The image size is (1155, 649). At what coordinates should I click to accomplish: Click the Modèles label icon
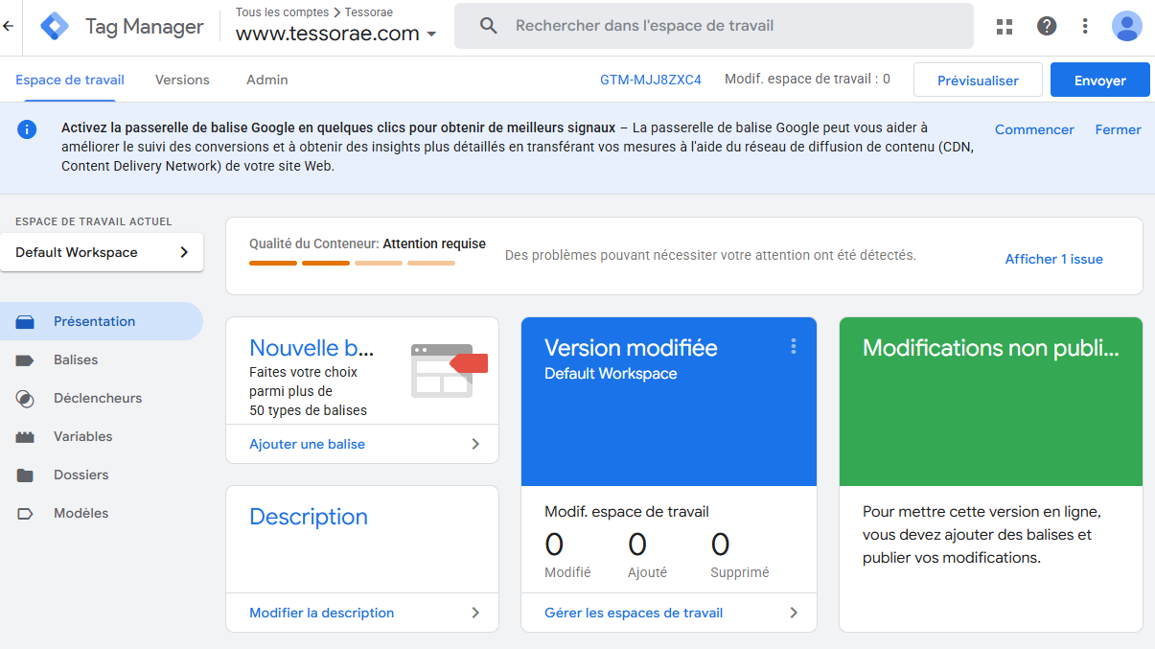tap(25, 514)
